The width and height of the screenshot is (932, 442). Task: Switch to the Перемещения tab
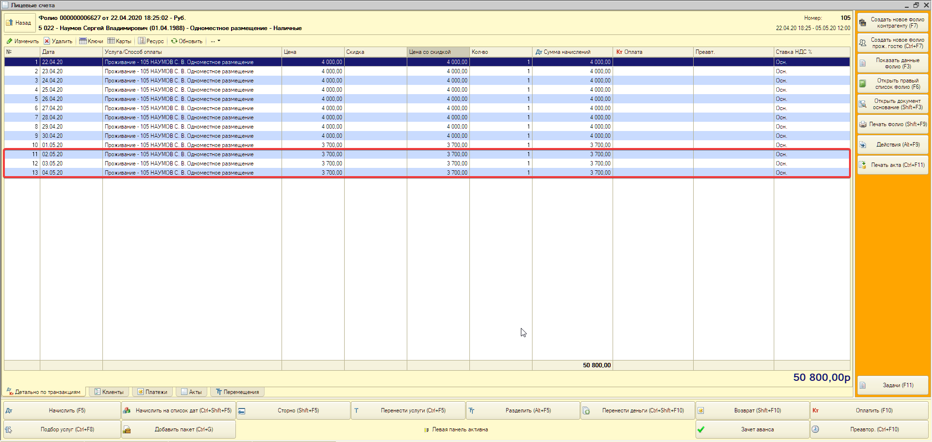238,392
